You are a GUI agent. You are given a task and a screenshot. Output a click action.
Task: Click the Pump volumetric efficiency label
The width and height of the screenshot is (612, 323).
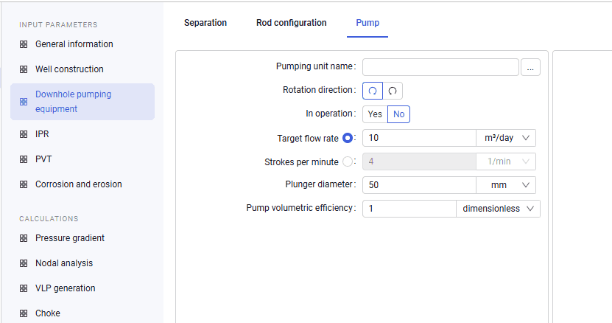click(301, 208)
